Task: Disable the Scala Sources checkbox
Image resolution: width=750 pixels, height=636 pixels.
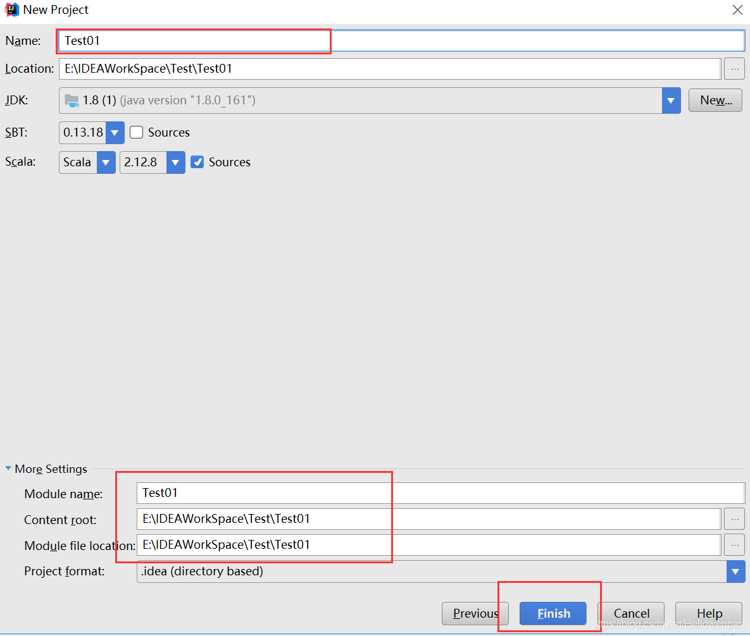Action: tap(197, 162)
